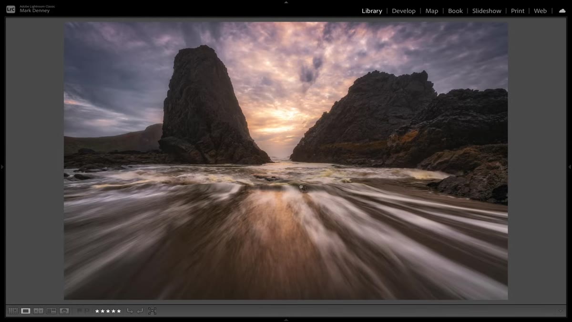
Task: Switch to Grid view
Action: [x=13, y=311]
